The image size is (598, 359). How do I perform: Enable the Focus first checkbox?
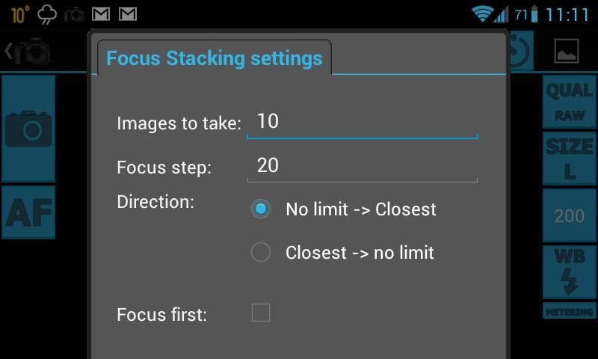pyautogui.click(x=261, y=313)
